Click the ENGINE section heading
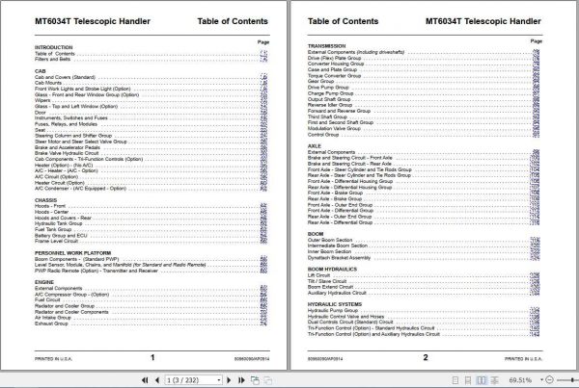 pyautogui.click(x=44, y=282)
